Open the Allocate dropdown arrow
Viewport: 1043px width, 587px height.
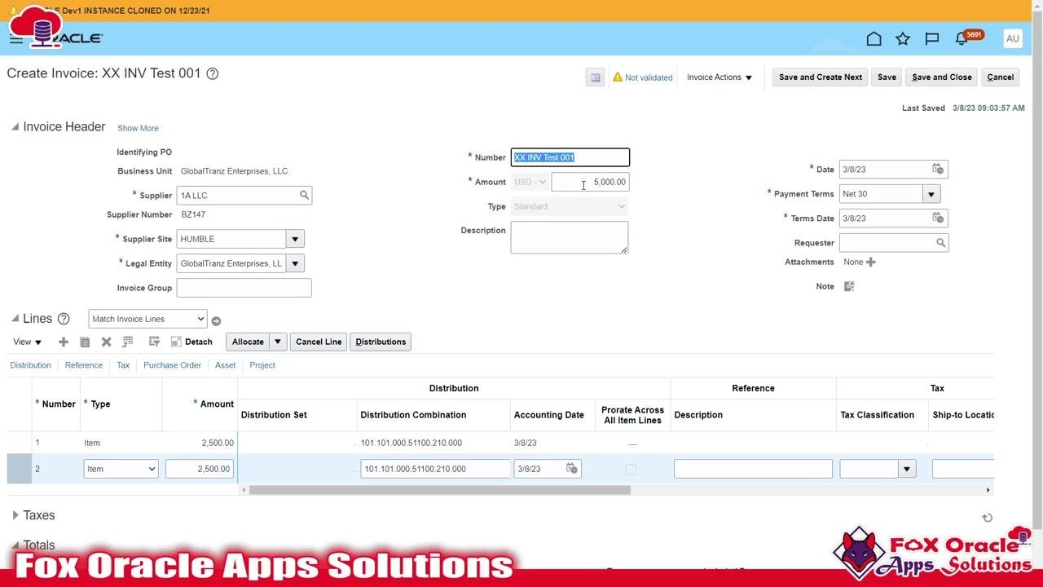278,342
